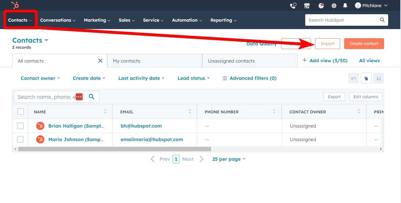Click the HubSpot sprocket logo

[x=15, y=5]
